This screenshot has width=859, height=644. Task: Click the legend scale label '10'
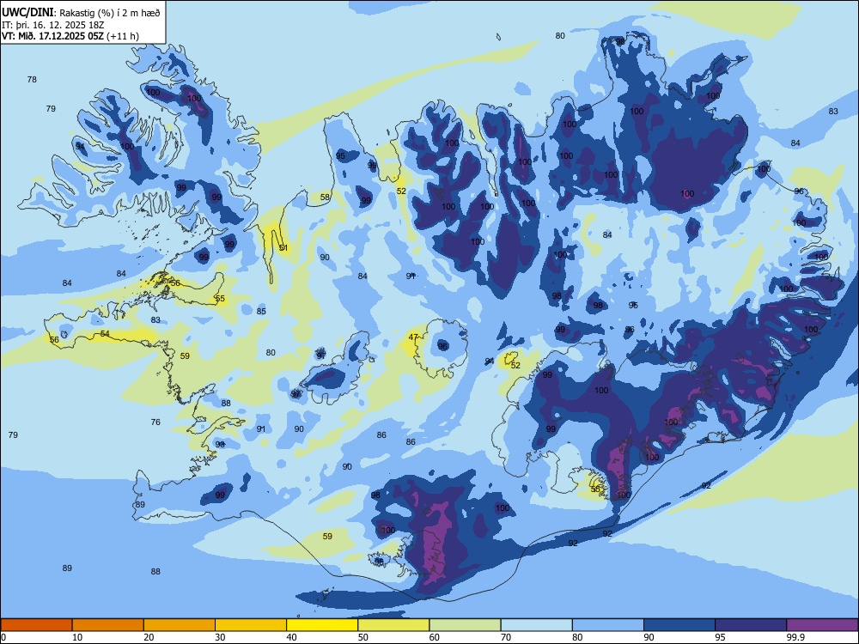click(x=77, y=637)
